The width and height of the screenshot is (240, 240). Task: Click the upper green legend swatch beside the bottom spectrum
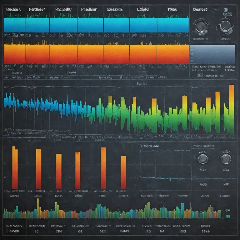point(228,211)
